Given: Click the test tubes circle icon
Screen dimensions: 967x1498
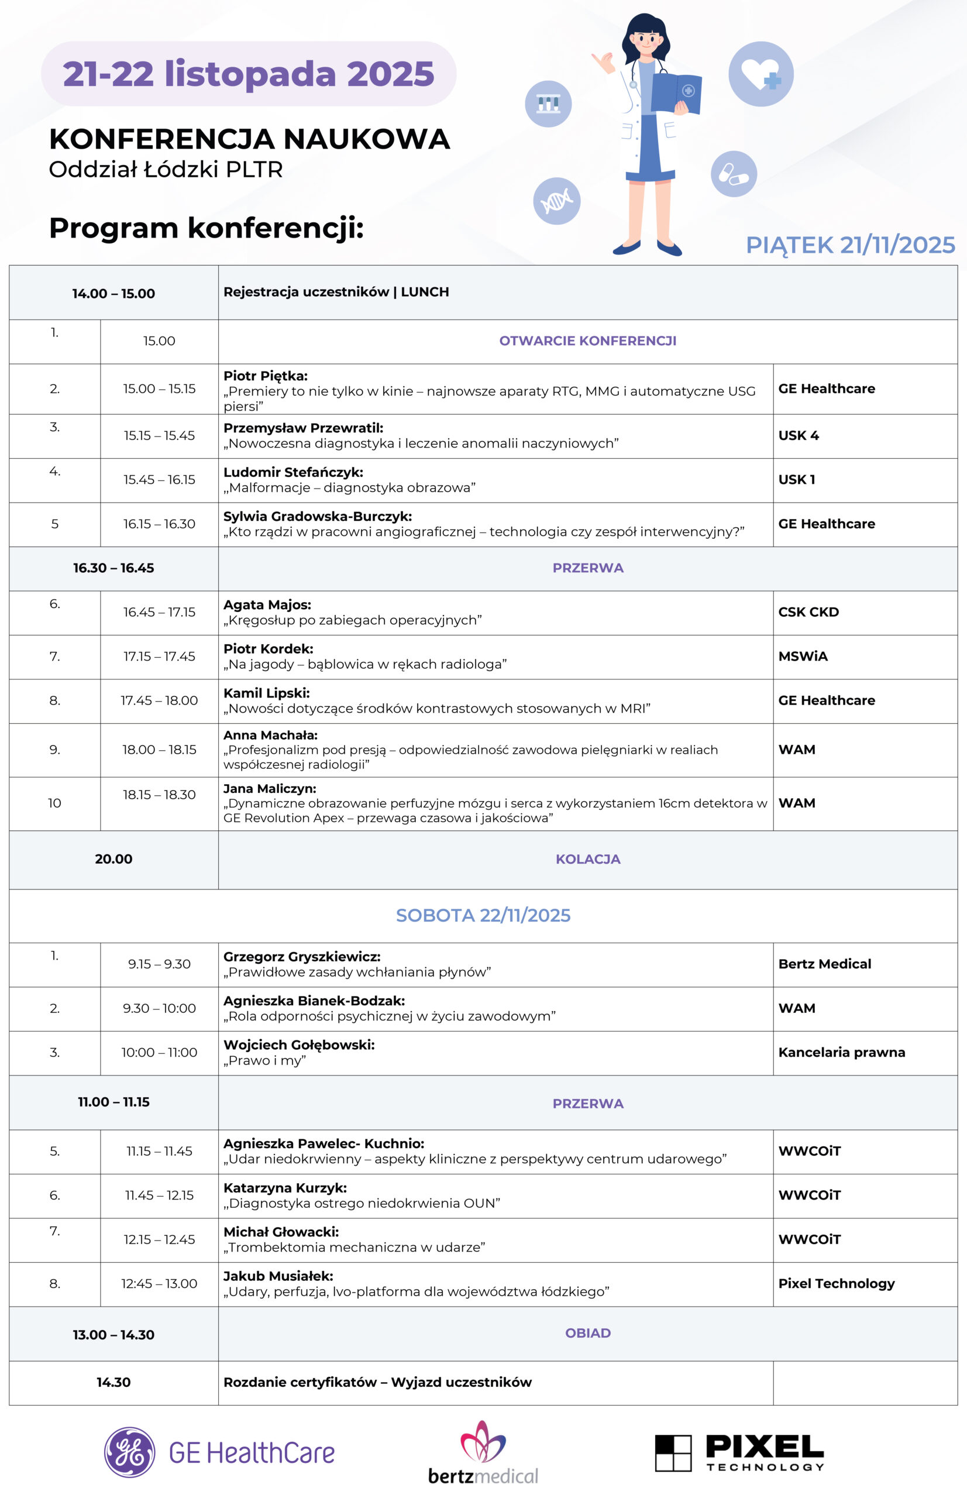Looking at the screenshot, I should click(548, 104).
